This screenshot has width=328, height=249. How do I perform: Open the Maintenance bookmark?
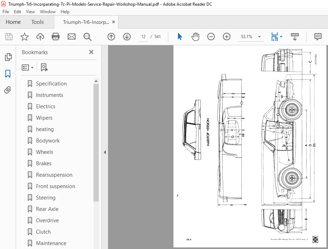pos(51,243)
